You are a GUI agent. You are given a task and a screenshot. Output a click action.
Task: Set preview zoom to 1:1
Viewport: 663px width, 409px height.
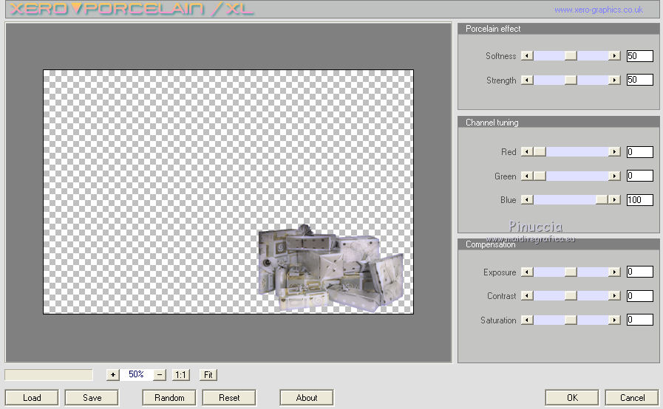181,375
